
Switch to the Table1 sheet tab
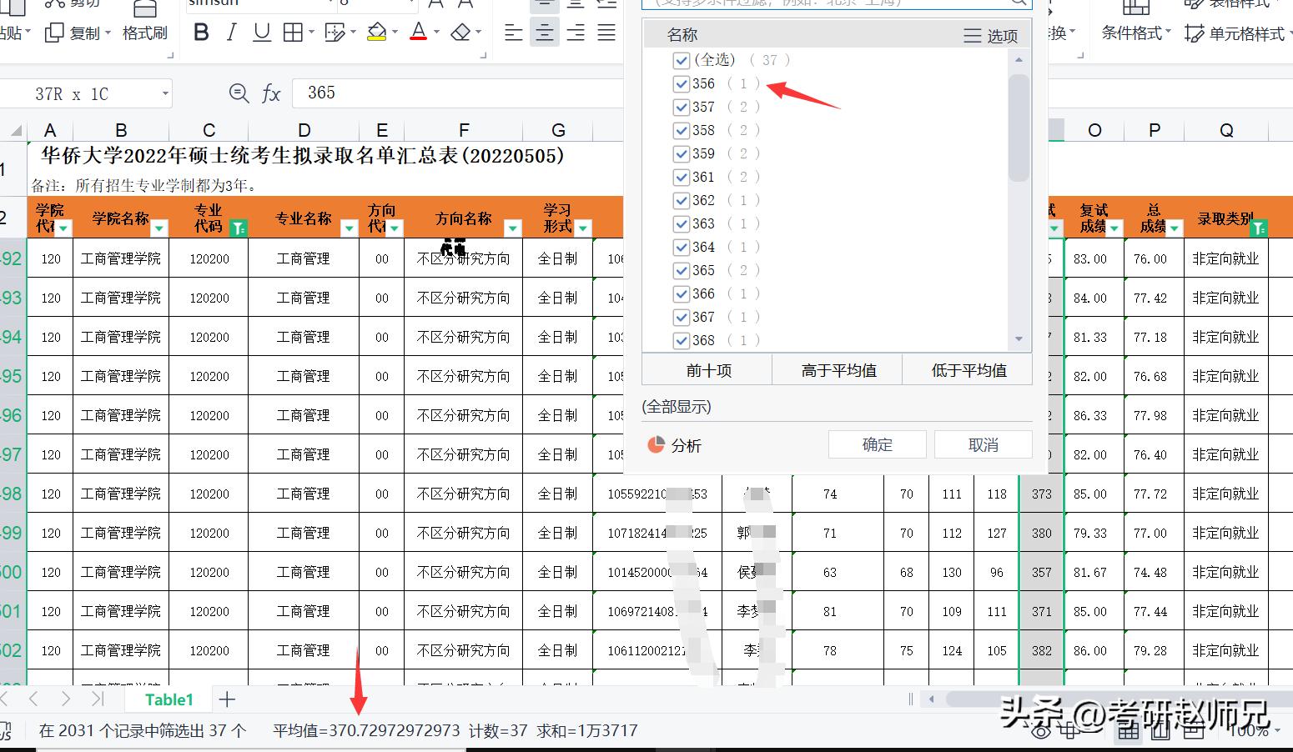pos(169,699)
